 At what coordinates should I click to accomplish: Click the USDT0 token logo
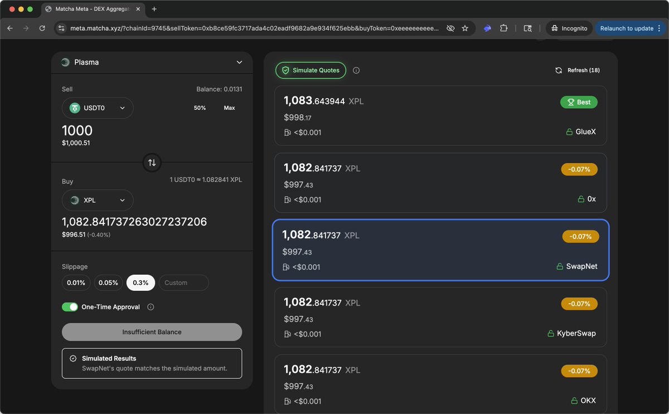click(75, 108)
